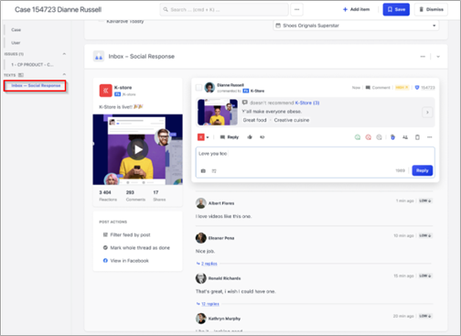
Task: Click the hide comment icon beside like
Action: (x=263, y=137)
